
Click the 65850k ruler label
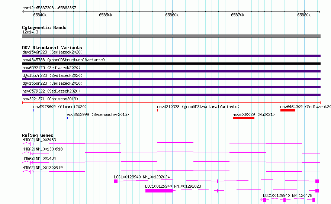[x=106, y=15]
